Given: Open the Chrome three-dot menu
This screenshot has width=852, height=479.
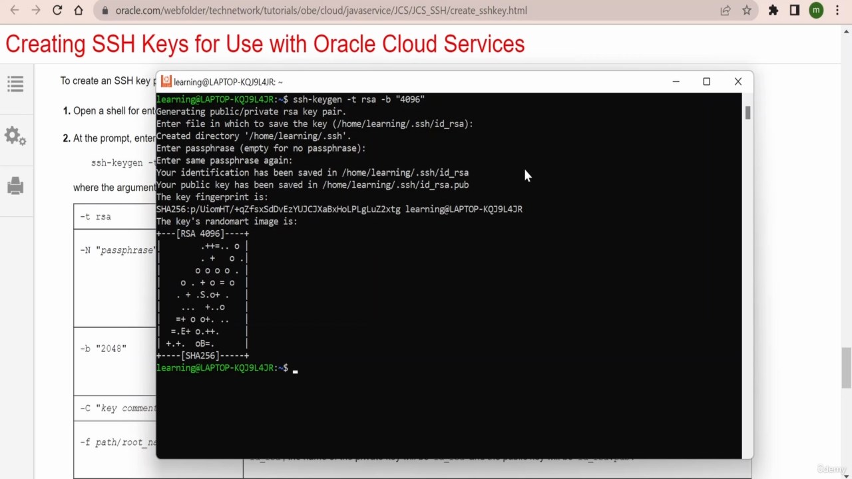Looking at the screenshot, I should (x=837, y=11).
